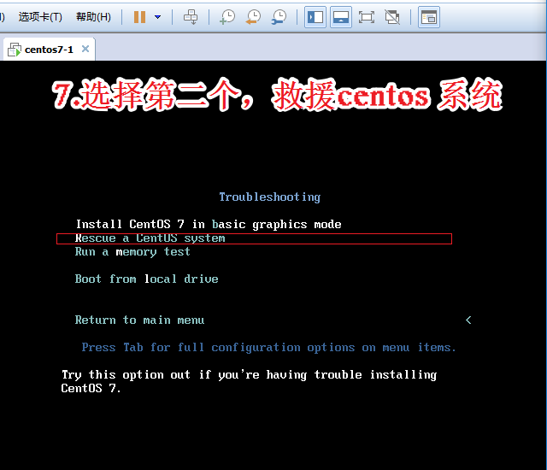Pause the virtual machine with orange pause icon

(x=140, y=17)
